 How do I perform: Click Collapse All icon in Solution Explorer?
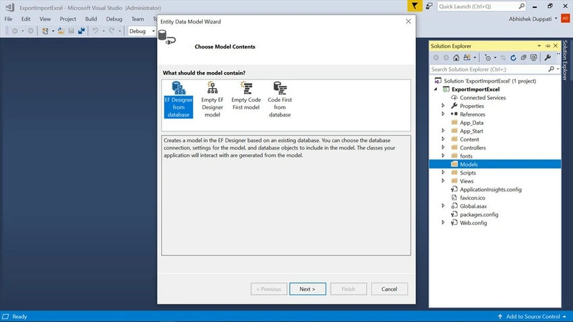pyautogui.click(x=523, y=58)
